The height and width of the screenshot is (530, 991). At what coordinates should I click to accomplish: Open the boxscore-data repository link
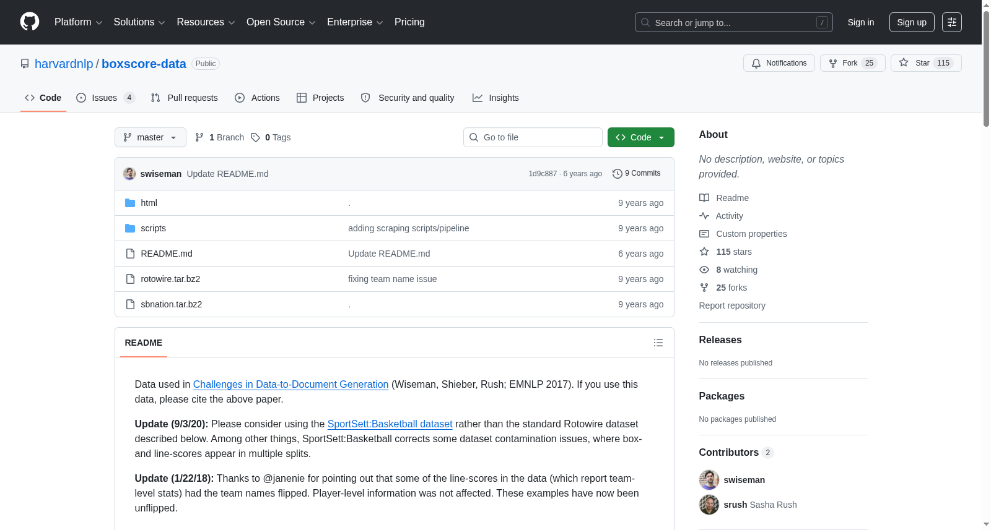click(x=144, y=64)
